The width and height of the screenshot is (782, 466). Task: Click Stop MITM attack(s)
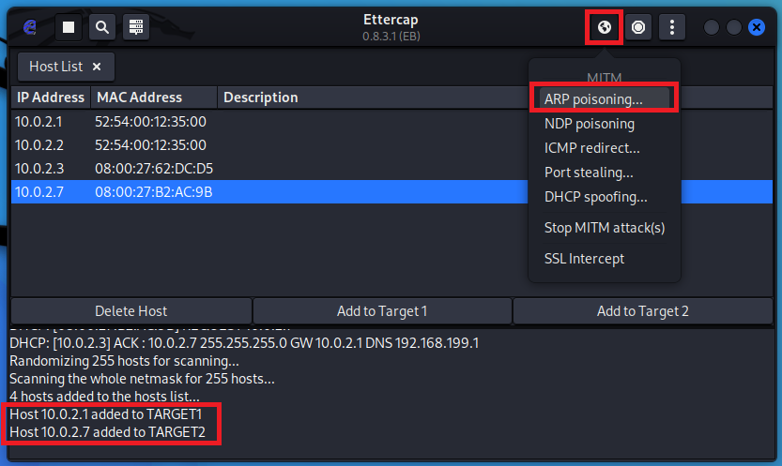coord(604,228)
